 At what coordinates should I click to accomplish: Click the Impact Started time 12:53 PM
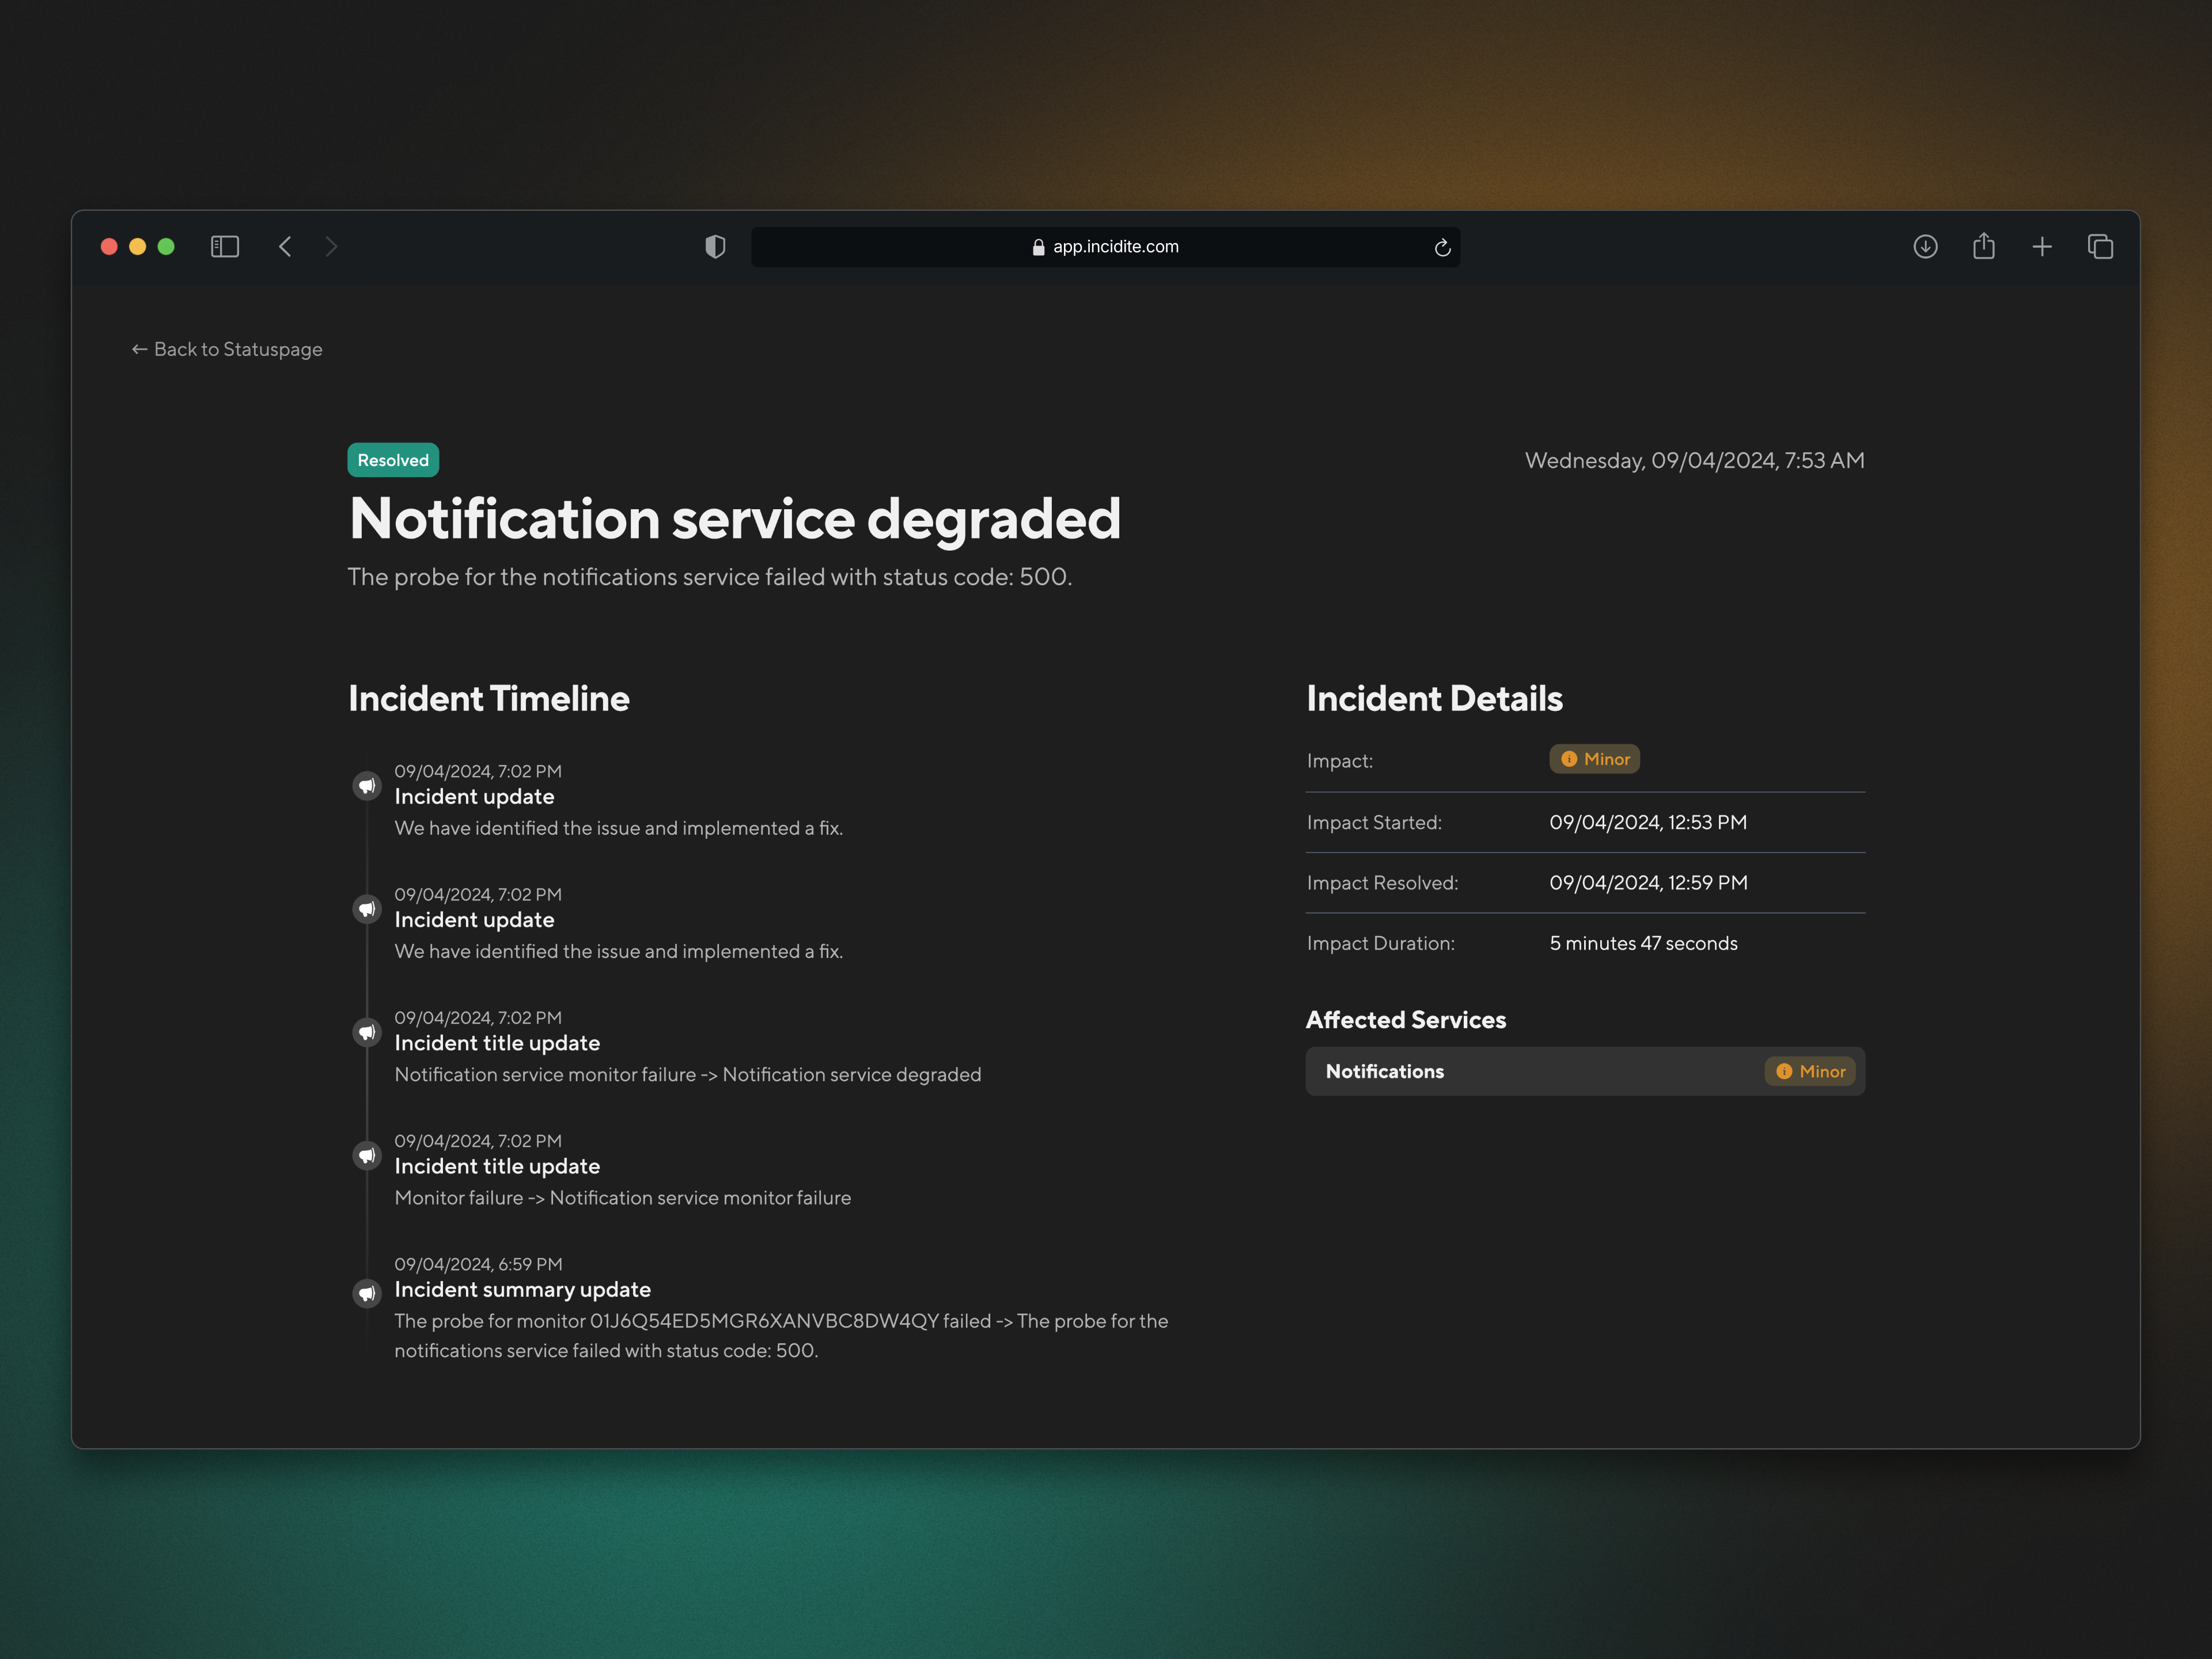[x=1648, y=822]
